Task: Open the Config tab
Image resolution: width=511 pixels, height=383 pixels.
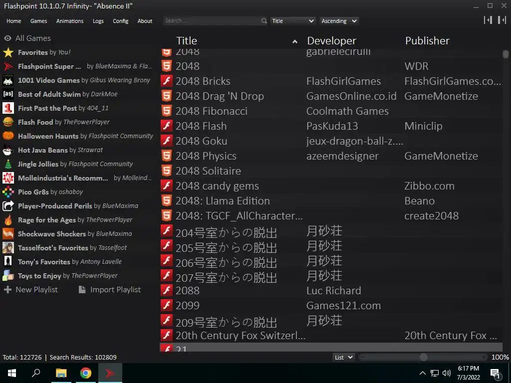Action: point(121,21)
